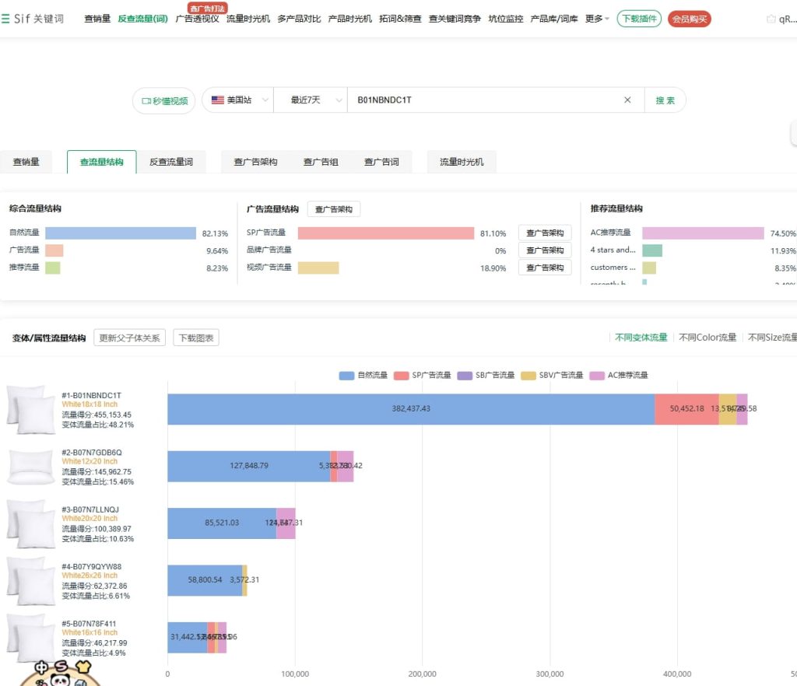The height and width of the screenshot is (686, 797).
Task: Expand the 最近7天 date range dropdown
Action: coord(311,100)
